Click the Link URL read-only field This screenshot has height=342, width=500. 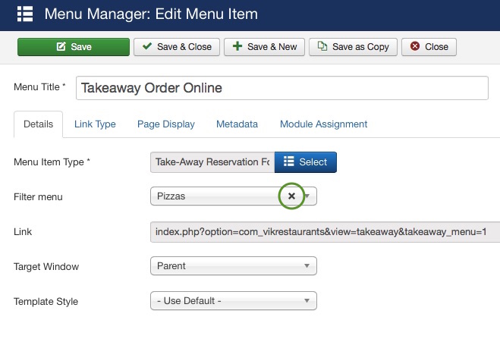pos(325,232)
